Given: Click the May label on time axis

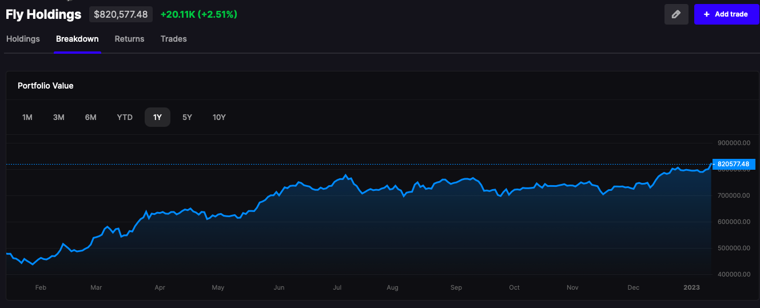Looking at the screenshot, I should tap(218, 287).
